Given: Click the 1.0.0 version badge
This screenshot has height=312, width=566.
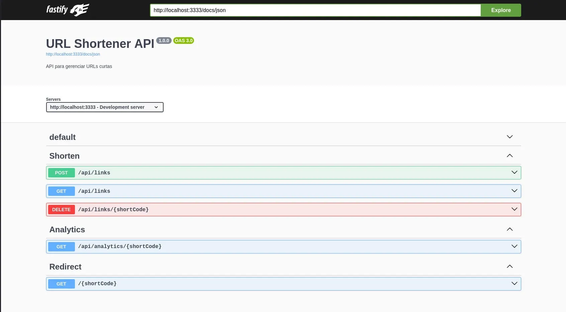Looking at the screenshot, I should point(164,41).
